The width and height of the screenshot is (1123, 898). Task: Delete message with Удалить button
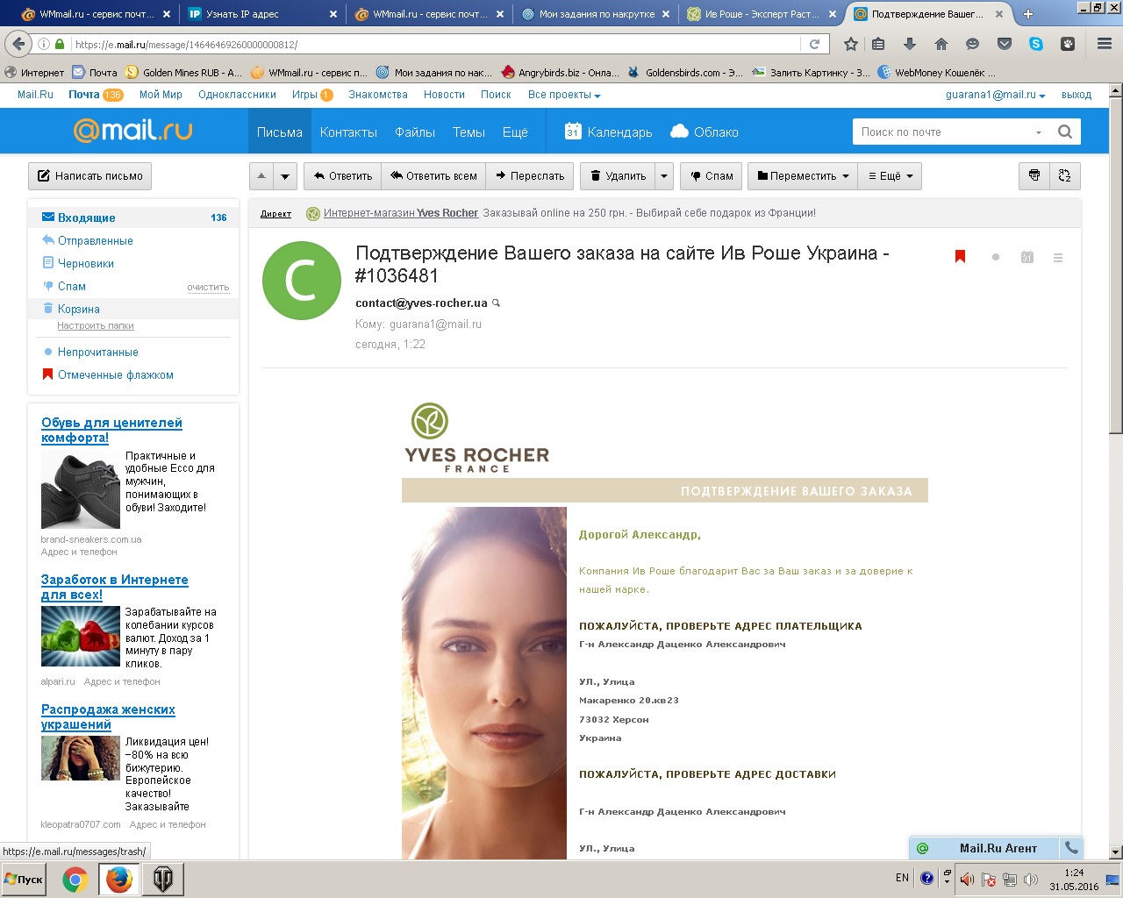[x=618, y=175]
